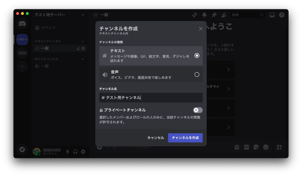Open the threads icon in header
This screenshot has height=176, width=302.
coord(195,15)
